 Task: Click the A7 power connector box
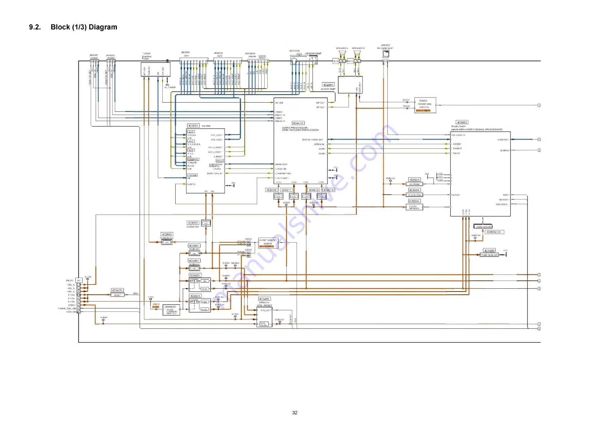[79, 281]
